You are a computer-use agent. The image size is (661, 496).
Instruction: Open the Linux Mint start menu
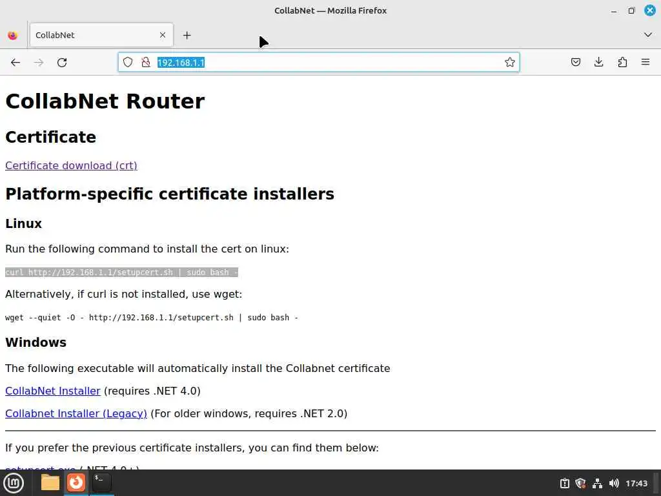coord(14,483)
